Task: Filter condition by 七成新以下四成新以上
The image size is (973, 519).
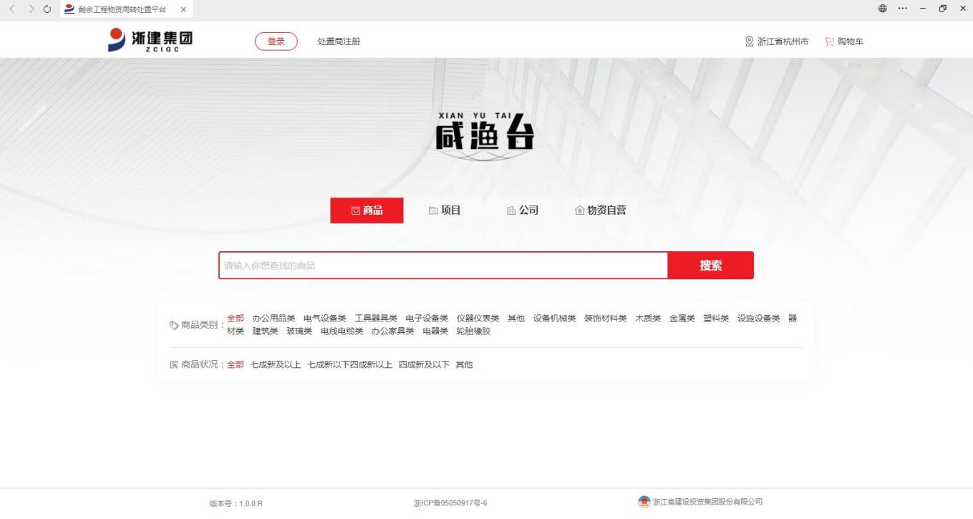Action: [350, 364]
